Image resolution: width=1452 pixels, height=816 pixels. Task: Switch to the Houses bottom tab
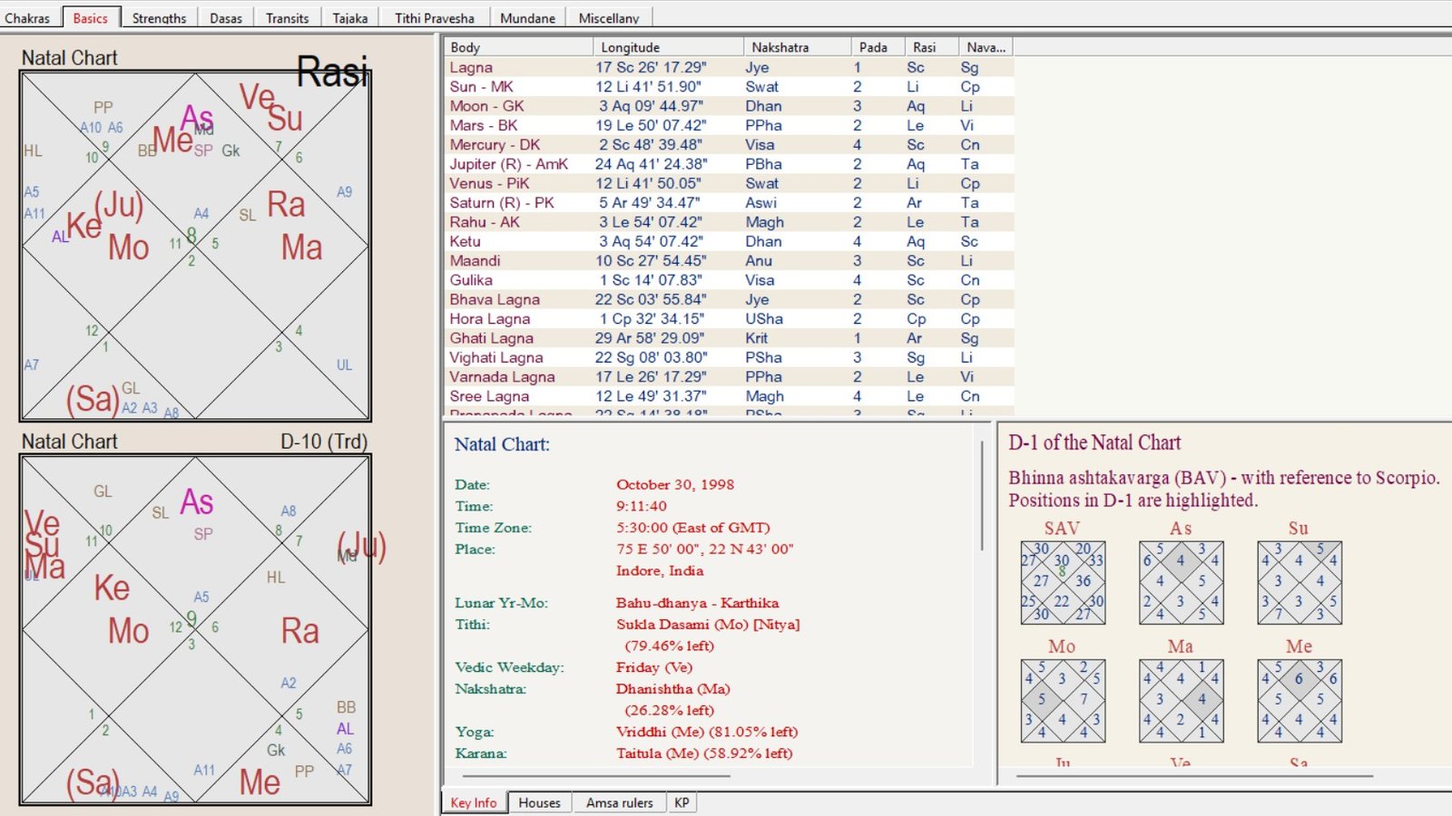[539, 802]
